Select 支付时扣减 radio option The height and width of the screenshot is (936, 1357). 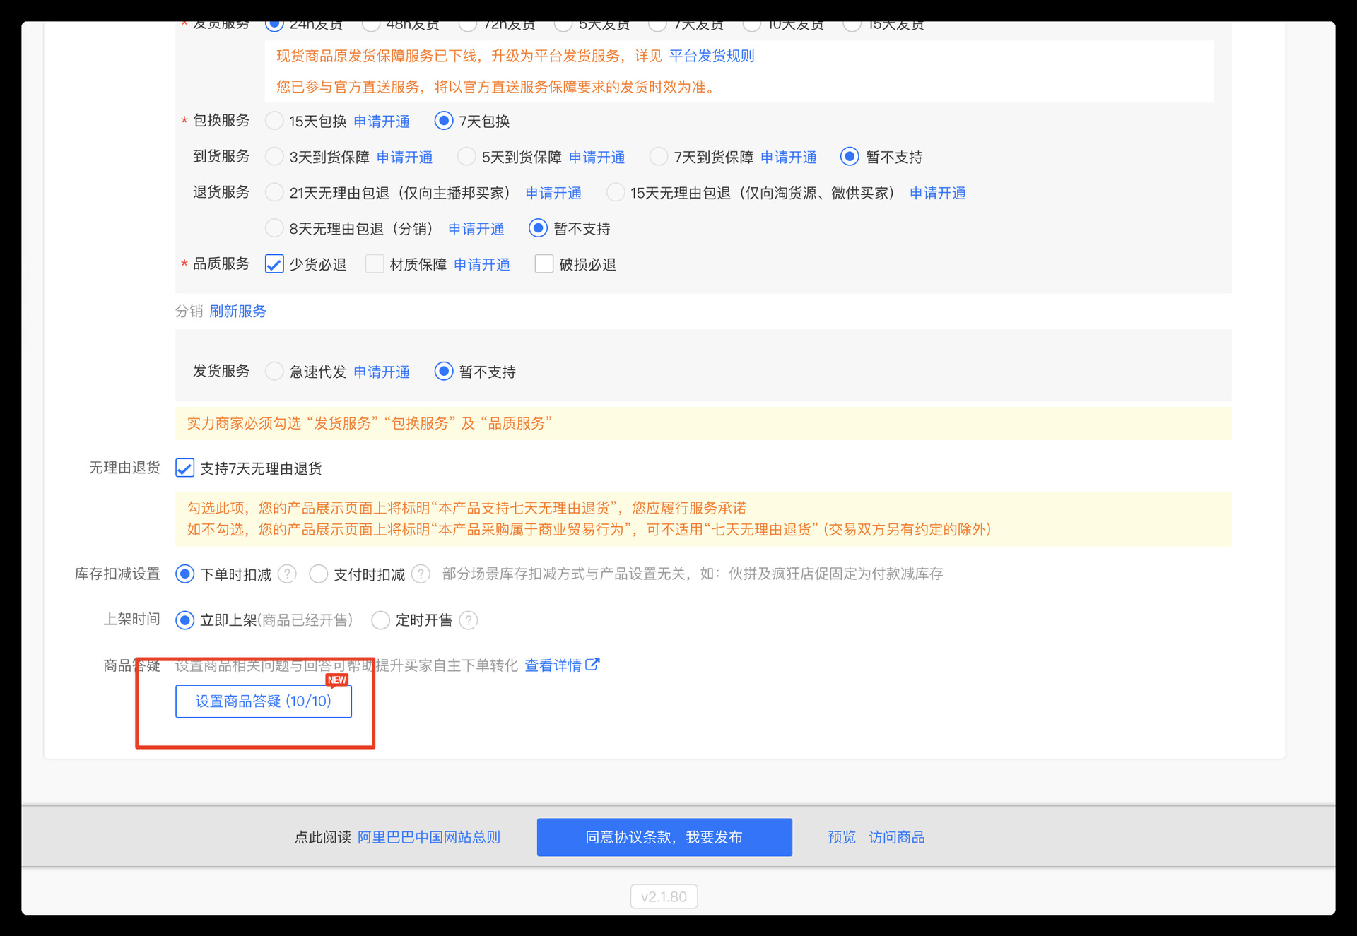pos(319,574)
